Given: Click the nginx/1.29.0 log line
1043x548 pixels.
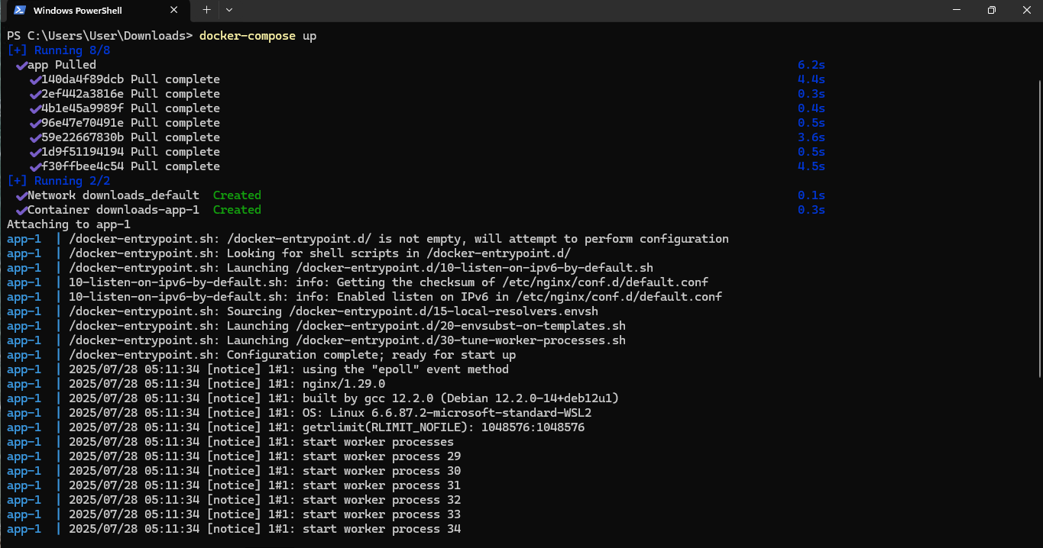Looking at the screenshot, I should pyautogui.click(x=344, y=384).
